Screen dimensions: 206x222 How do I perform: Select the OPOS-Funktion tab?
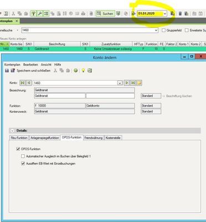click(71, 138)
